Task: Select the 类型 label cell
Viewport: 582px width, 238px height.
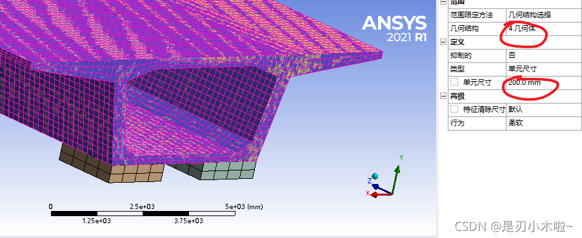Action: (x=477, y=69)
